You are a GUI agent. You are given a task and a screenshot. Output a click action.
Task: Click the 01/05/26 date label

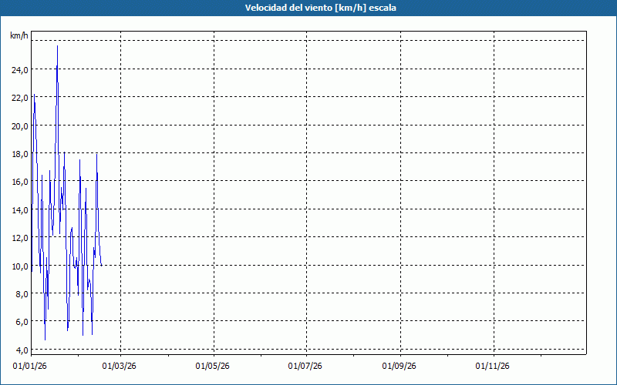pos(213,367)
